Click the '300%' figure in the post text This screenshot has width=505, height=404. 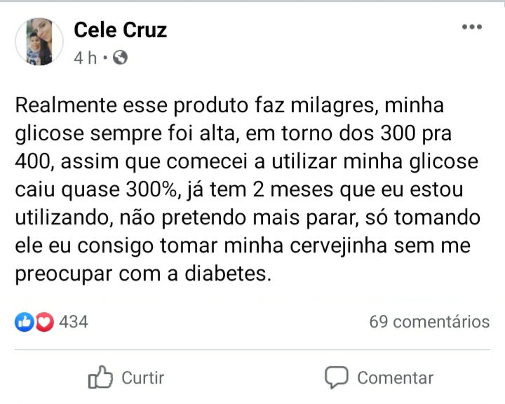[x=151, y=190]
